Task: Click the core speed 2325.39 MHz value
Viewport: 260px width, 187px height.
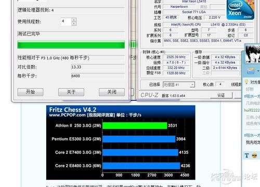Action: coord(176,57)
